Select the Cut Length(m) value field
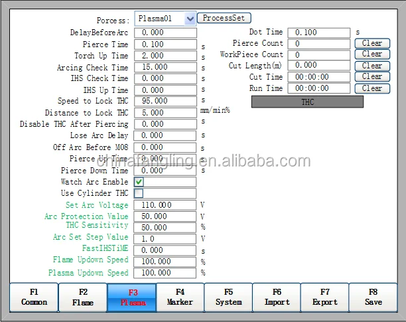 coord(319,66)
